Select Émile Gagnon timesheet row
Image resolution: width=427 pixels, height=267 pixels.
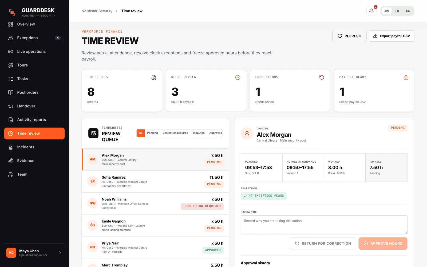[x=155, y=225]
